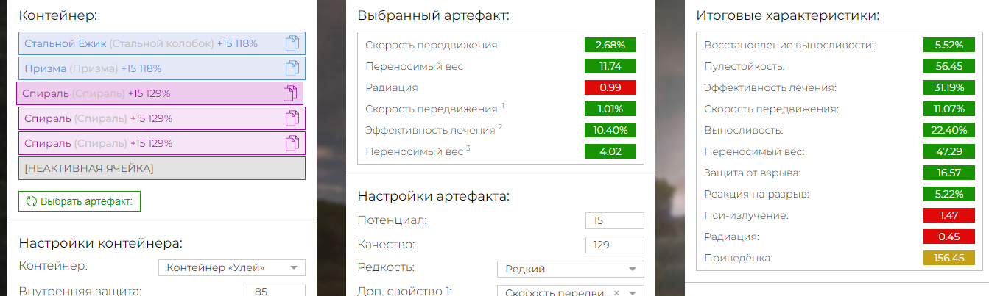
Task: Click the yellow Приведёнка value 156.45
Action: (x=948, y=258)
